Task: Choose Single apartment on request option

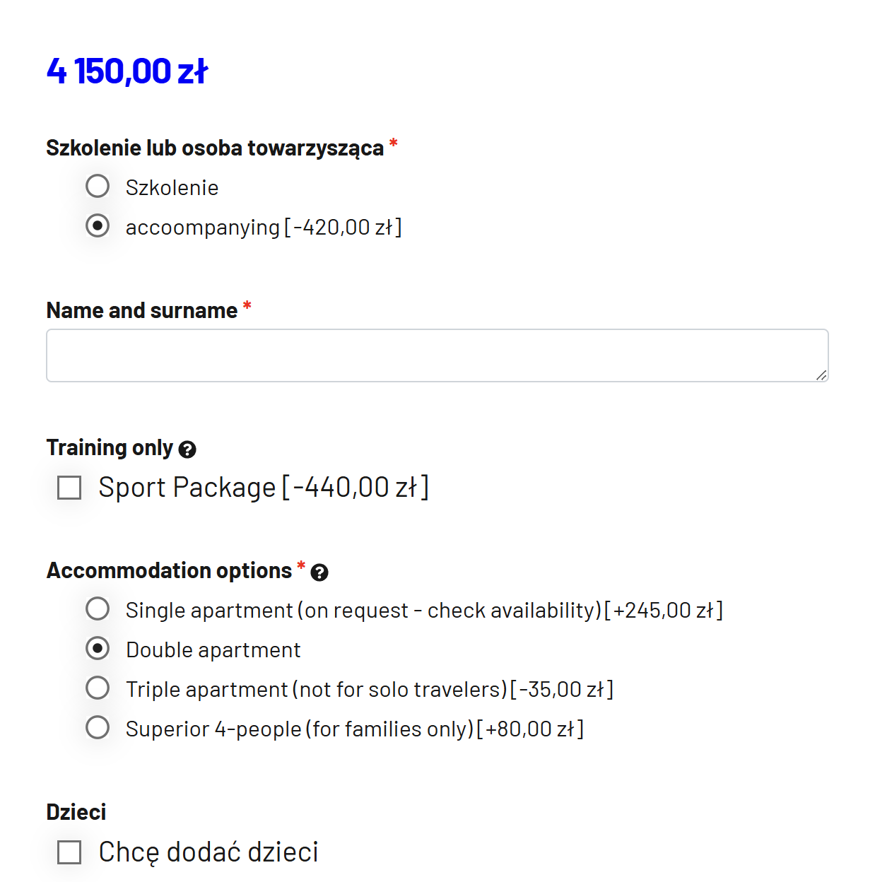Action: point(98,609)
